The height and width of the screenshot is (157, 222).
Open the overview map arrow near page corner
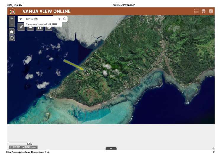[213, 148]
